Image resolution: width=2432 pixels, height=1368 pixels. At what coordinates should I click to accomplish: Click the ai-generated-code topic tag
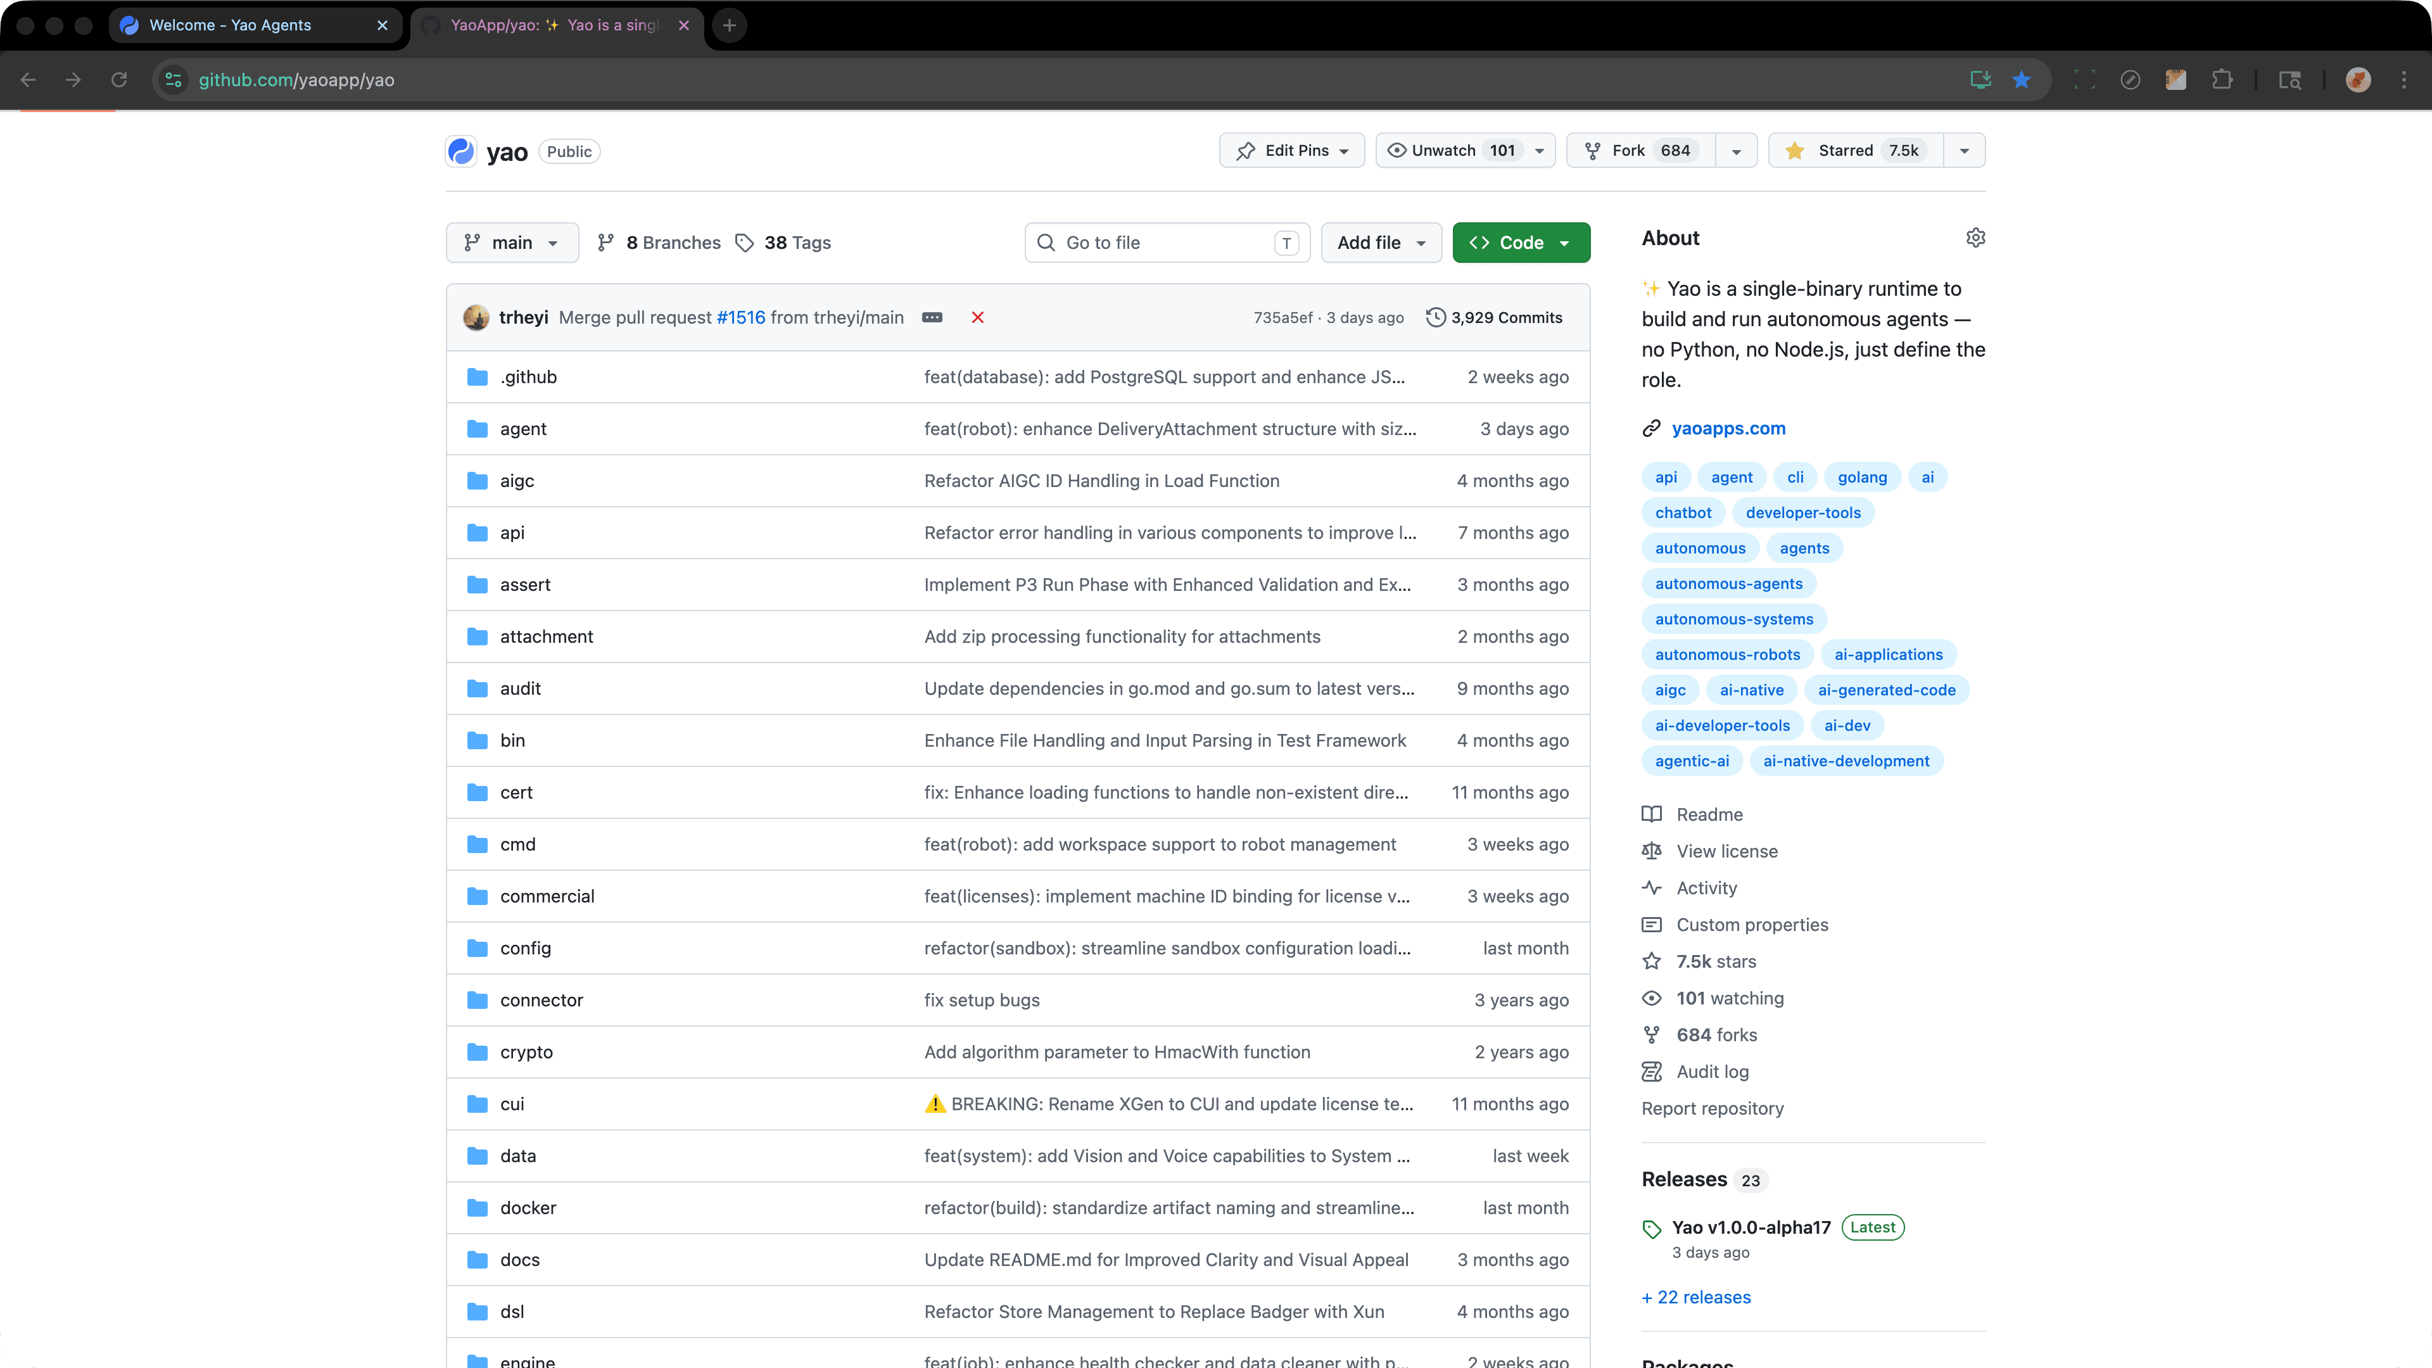(x=1886, y=690)
